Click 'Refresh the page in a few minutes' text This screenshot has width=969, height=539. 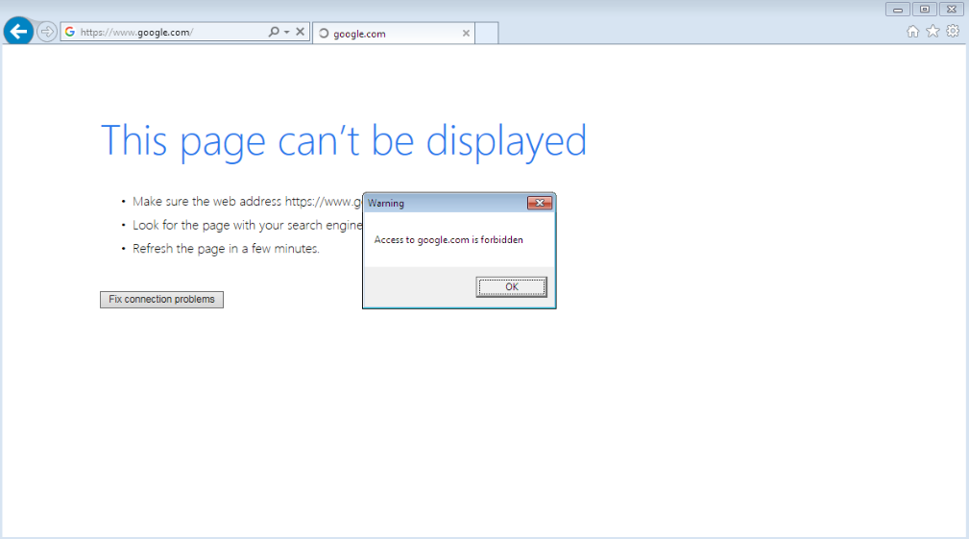[x=227, y=249]
